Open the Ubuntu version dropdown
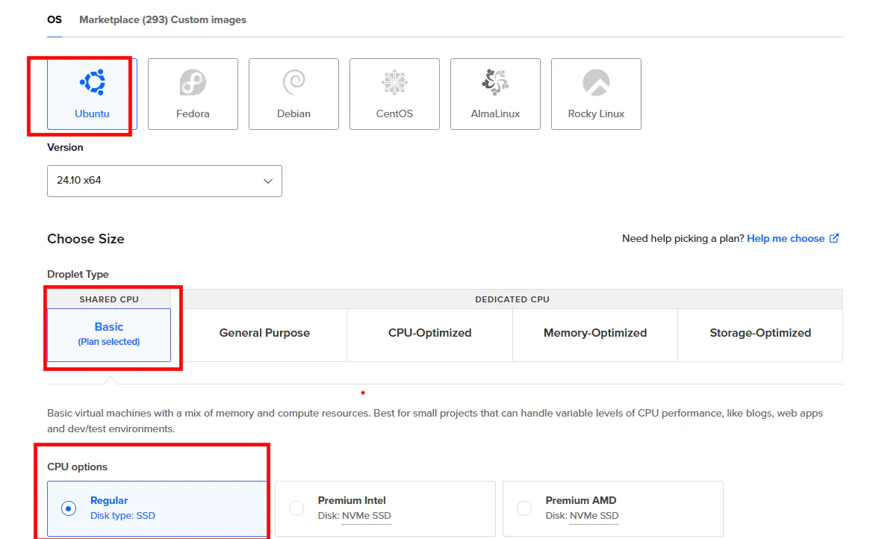 [164, 181]
